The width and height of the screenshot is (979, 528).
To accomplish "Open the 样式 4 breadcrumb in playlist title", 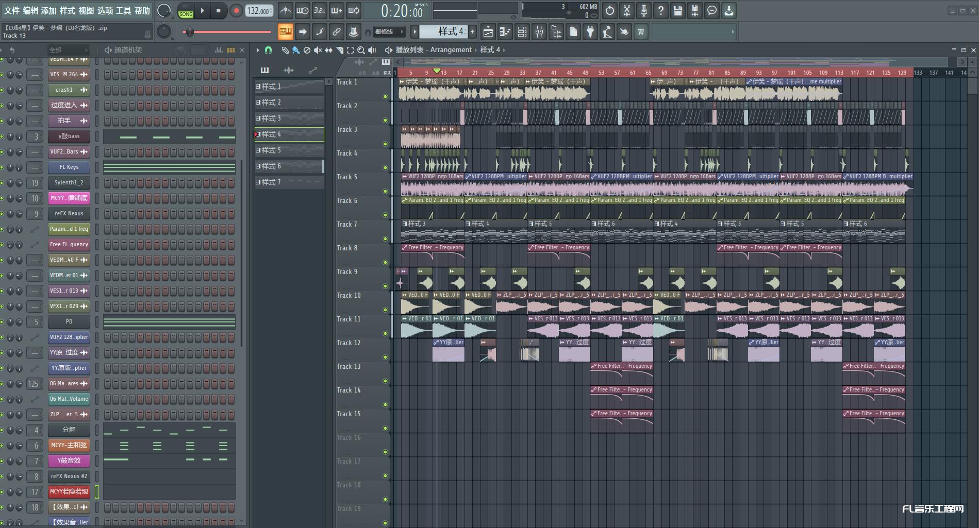I will 490,50.
